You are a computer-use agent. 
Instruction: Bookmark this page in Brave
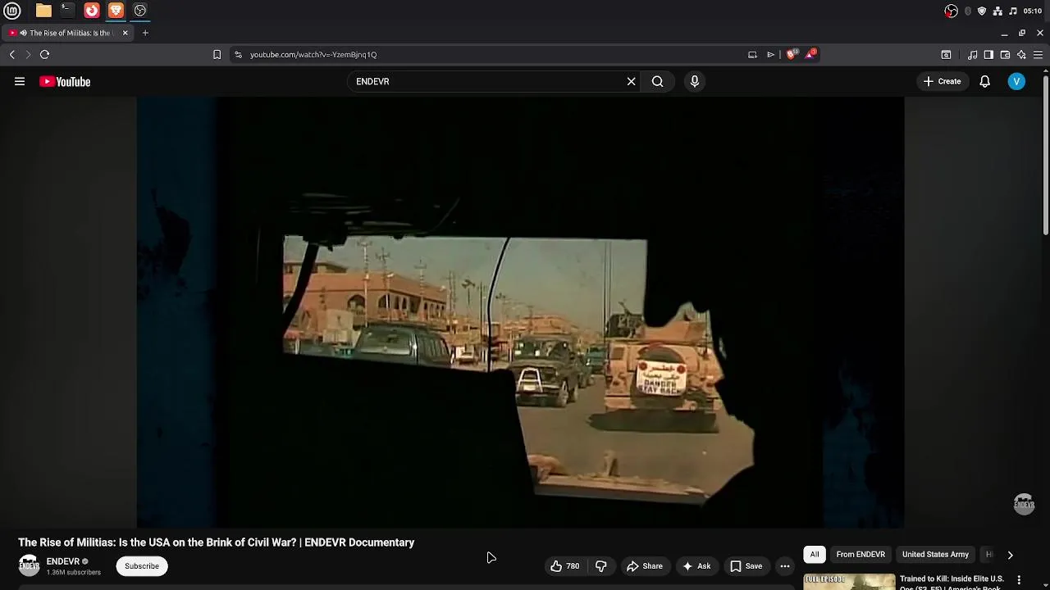click(217, 55)
